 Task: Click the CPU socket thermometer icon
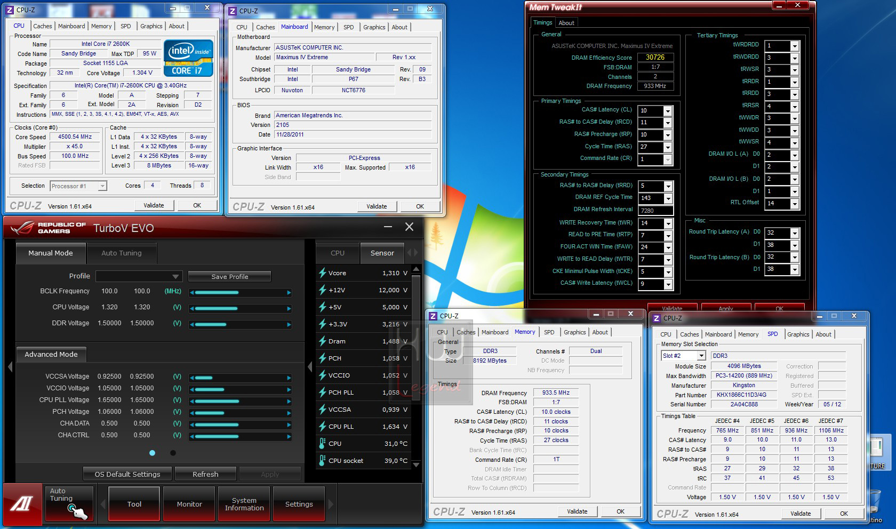click(322, 461)
